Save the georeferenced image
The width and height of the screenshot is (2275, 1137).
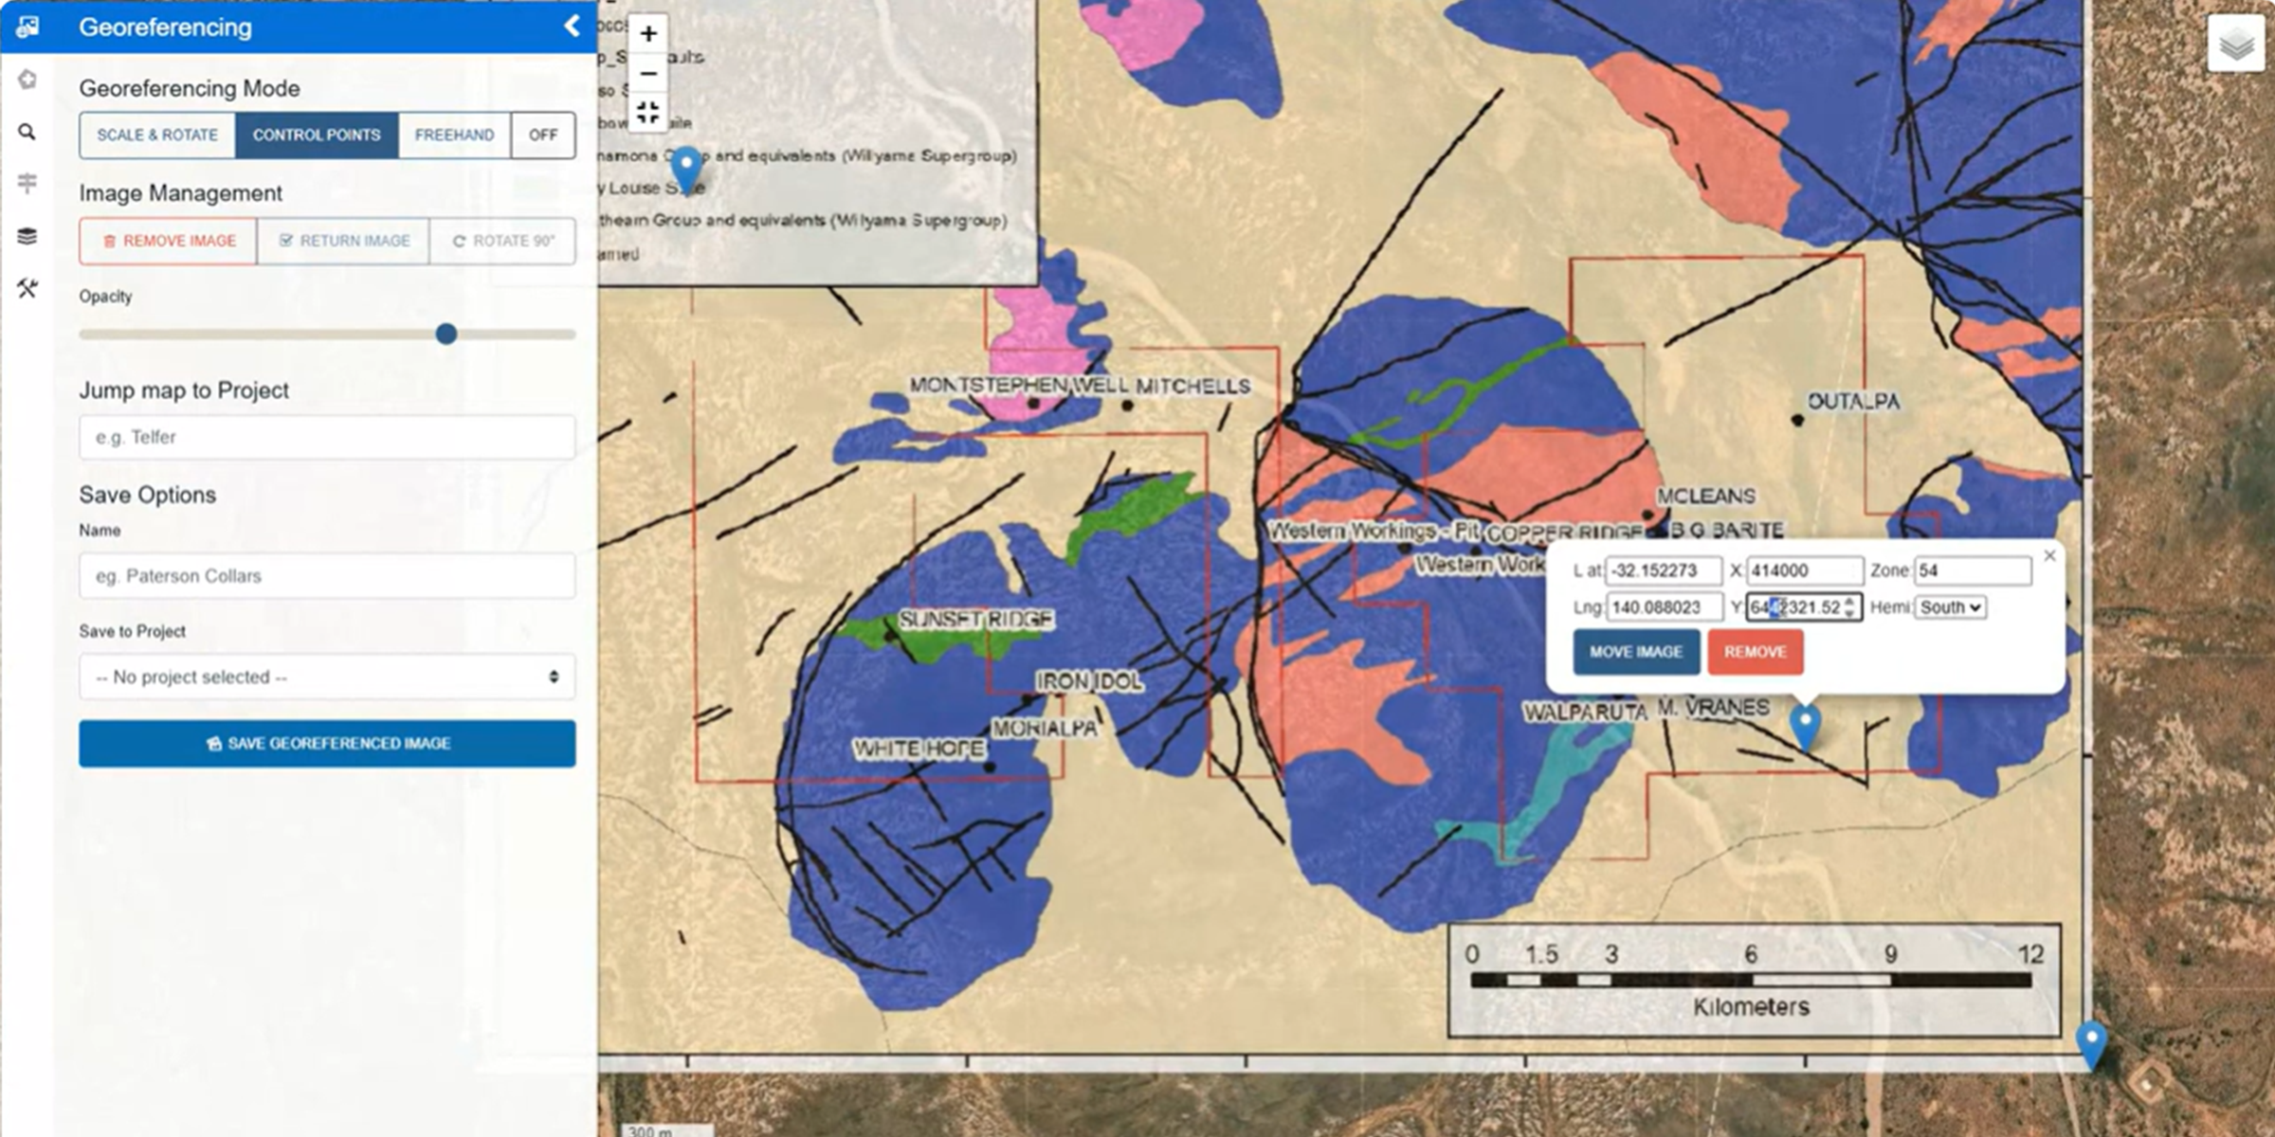[x=327, y=743]
